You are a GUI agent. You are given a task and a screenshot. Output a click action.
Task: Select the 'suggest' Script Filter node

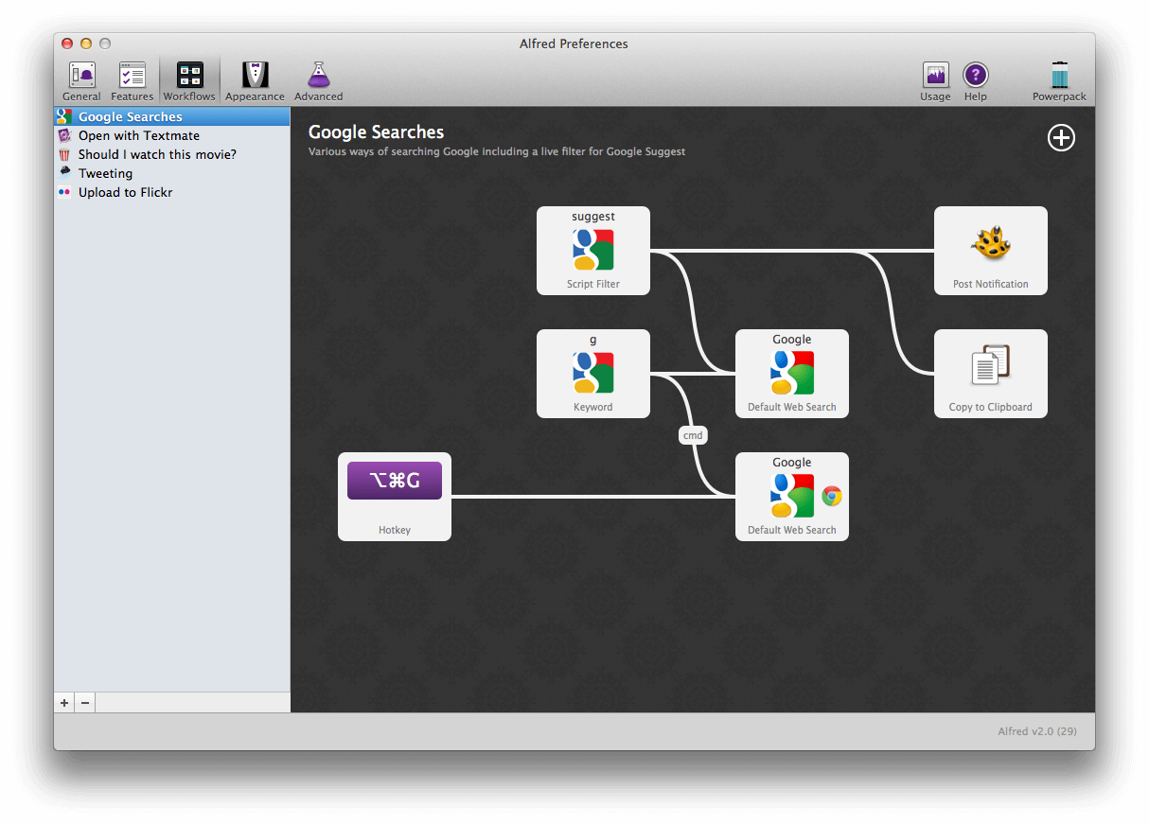[593, 251]
